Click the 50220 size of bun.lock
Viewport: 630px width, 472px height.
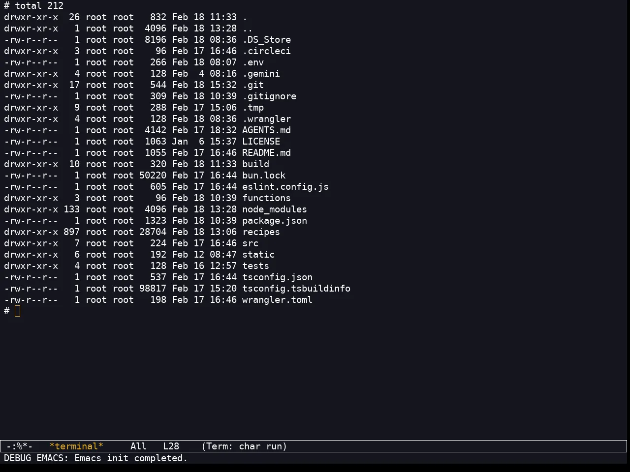tap(153, 176)
